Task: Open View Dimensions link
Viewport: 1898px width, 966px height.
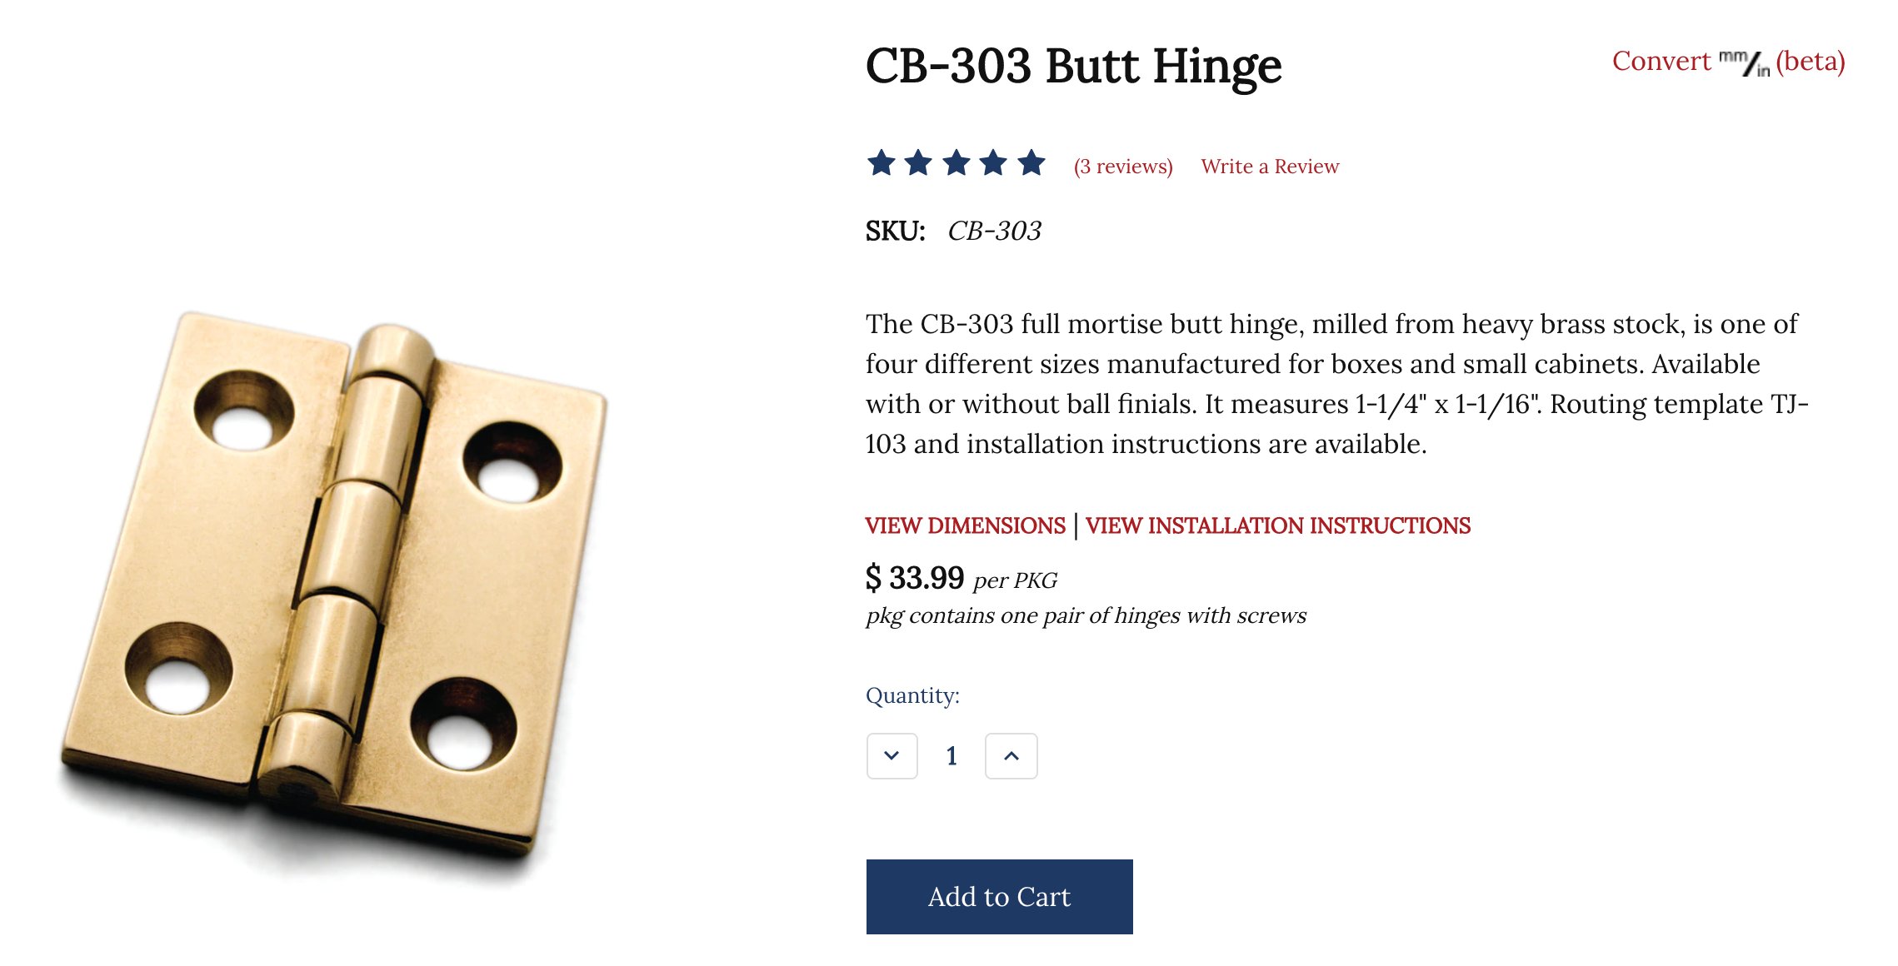Action: click(x=965, y=525)
